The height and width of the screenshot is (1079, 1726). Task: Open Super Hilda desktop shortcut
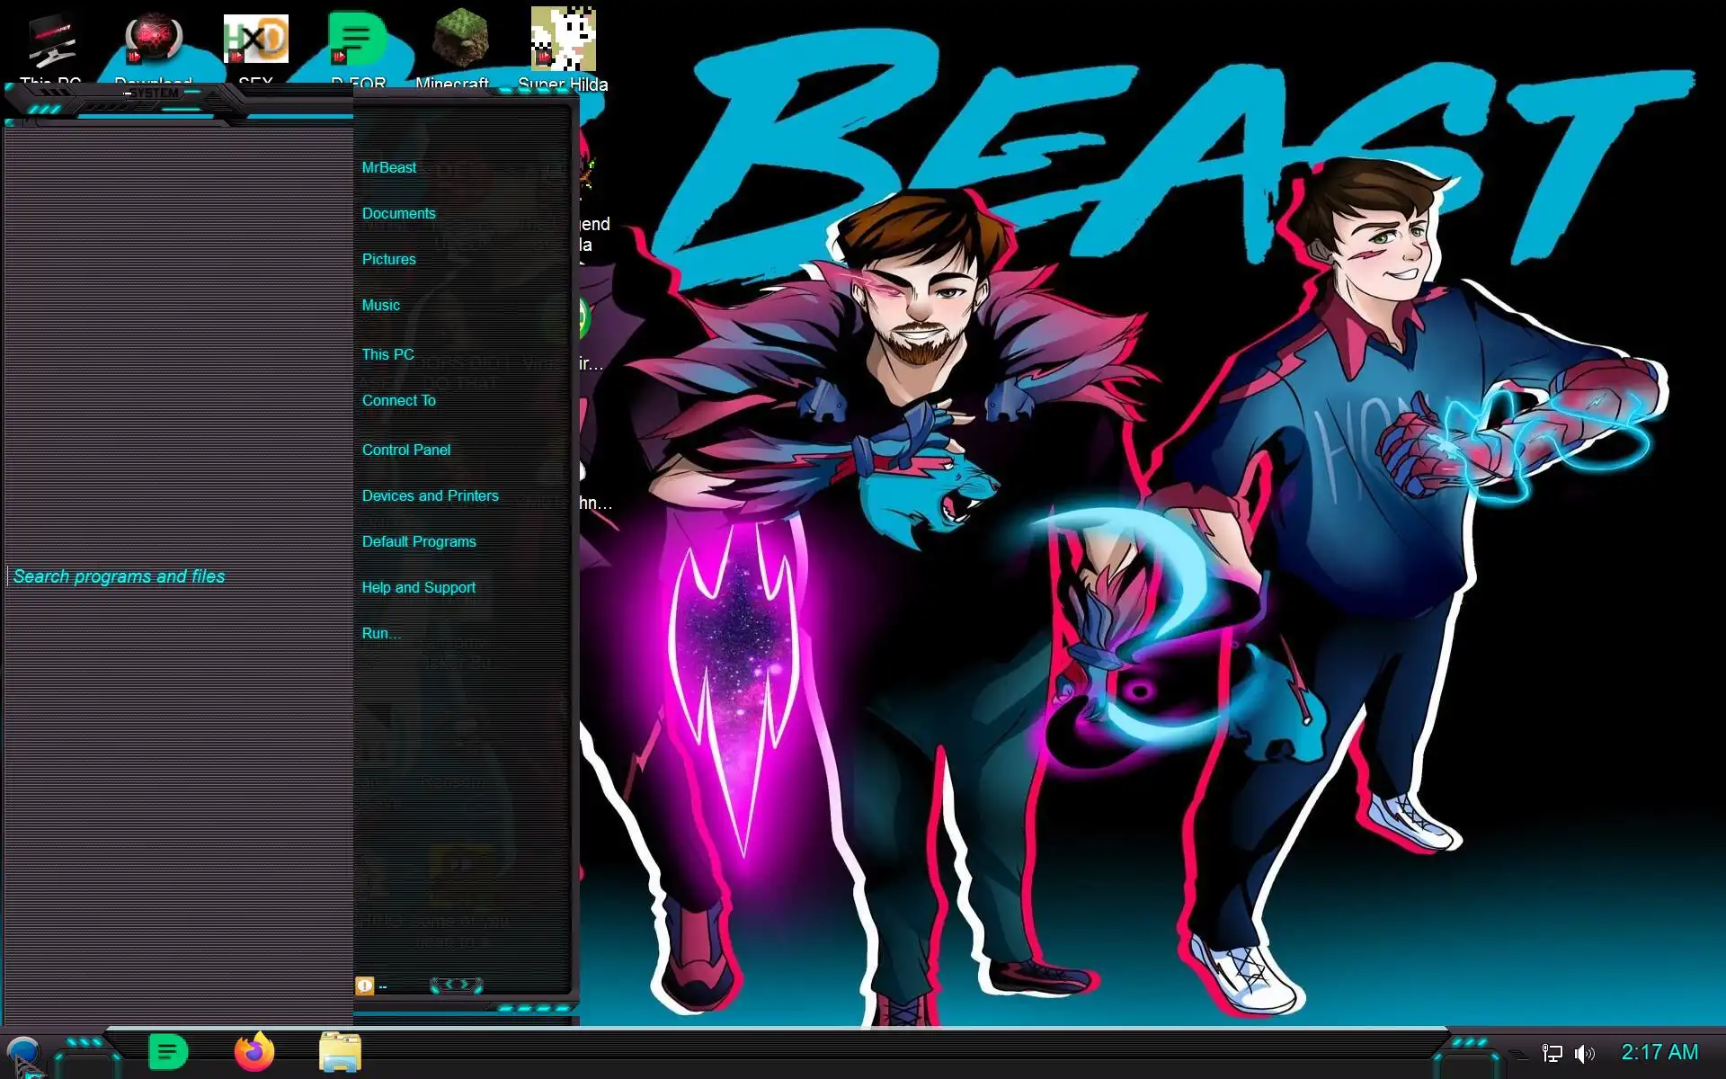pyautogui.click(x=563, y=42)
